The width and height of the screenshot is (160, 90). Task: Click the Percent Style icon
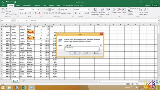coord(79,13)
